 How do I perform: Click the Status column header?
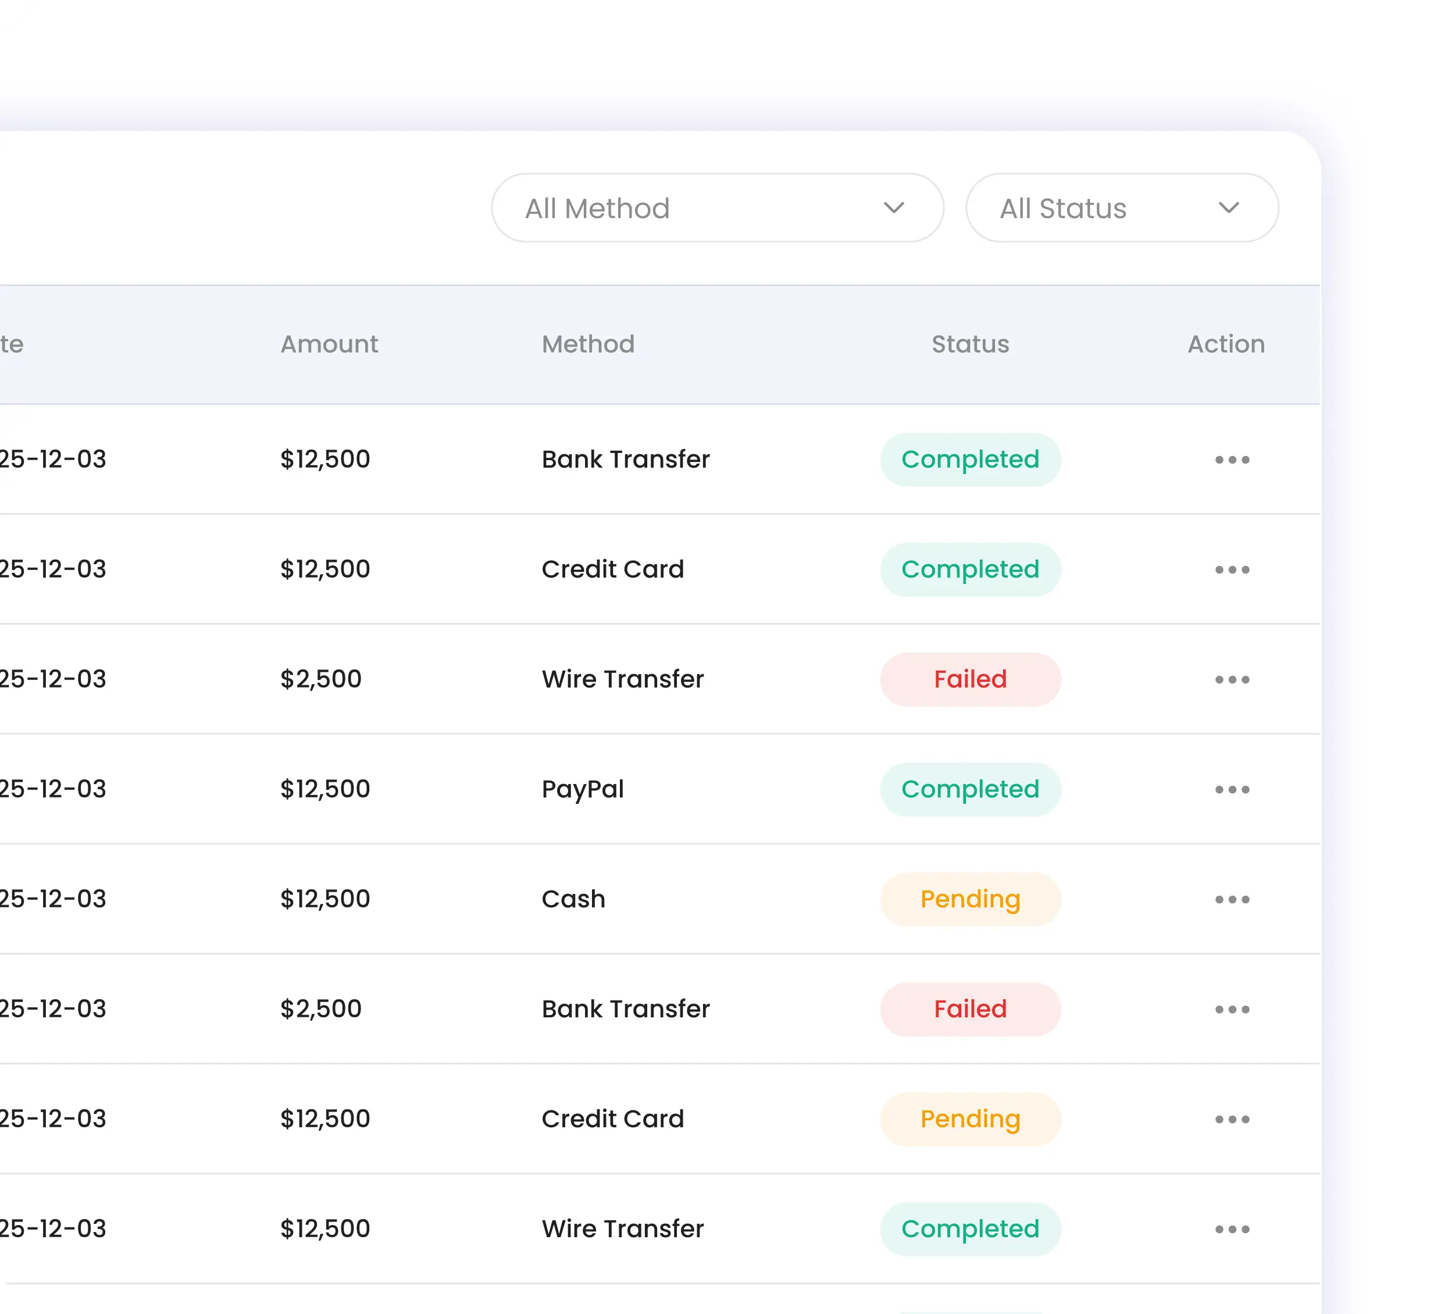pos(969,344)
